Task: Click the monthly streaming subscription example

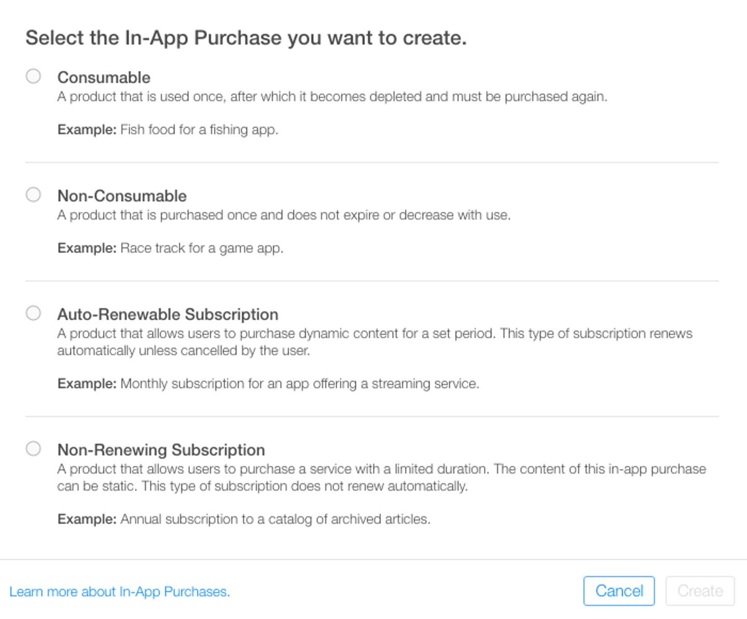Action: click(268, 384)
